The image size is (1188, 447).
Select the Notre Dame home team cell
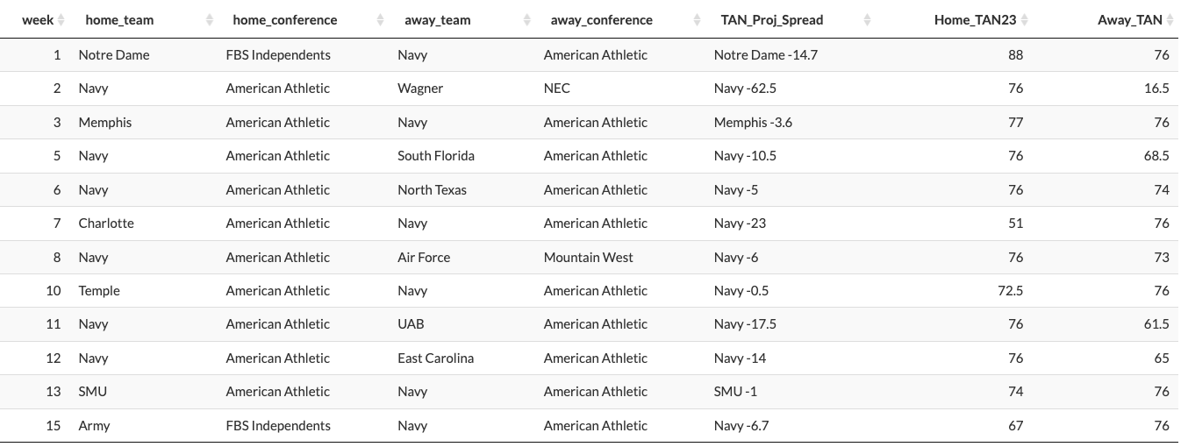(114, 55)
